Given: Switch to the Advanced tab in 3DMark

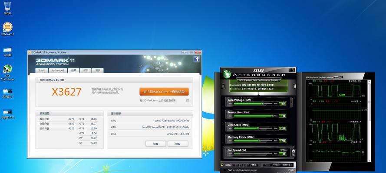Looking at the screenshot, I should [58, 70].
